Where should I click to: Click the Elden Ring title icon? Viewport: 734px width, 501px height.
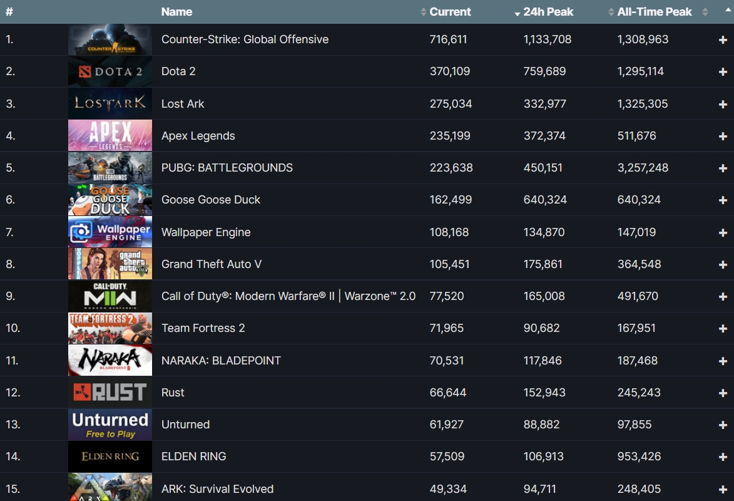pyautogui.click(x=110, y=457)
